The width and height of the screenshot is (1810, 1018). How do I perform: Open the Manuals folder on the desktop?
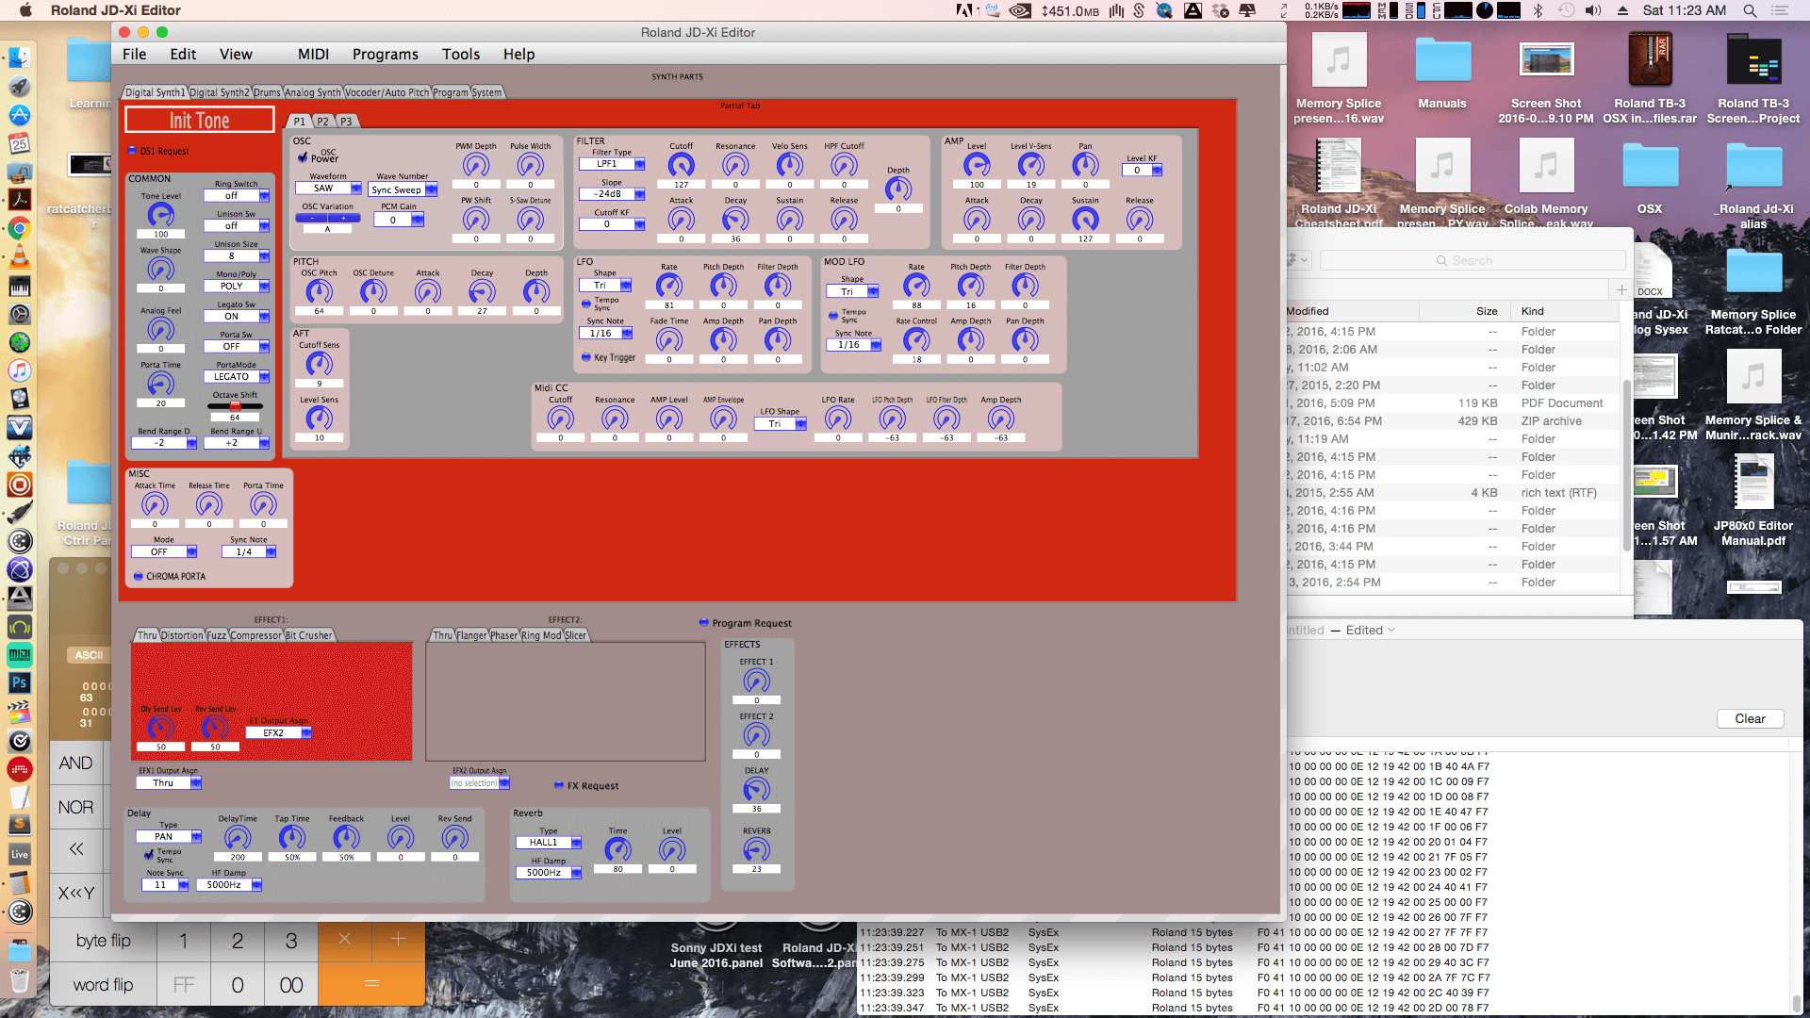[1442, 62]
